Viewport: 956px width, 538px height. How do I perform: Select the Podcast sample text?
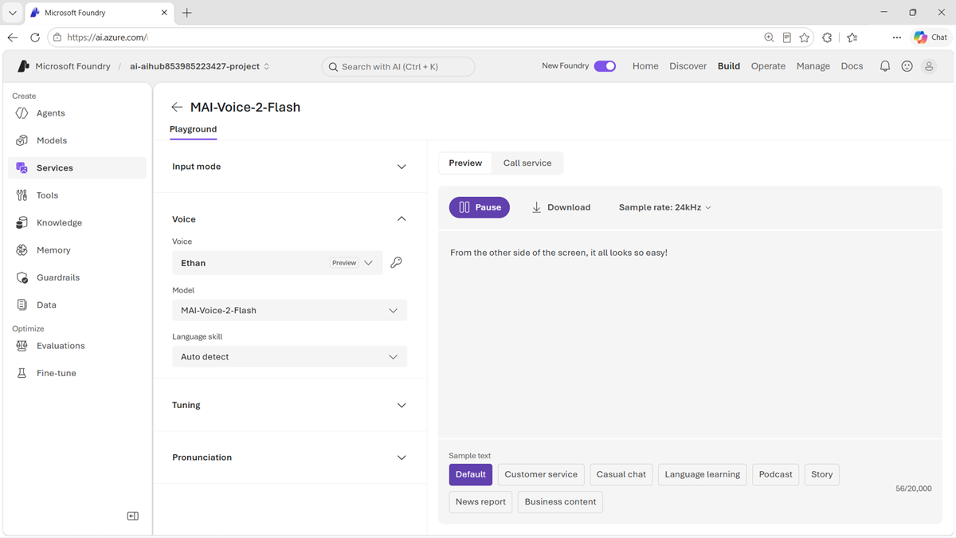pyautogui.click(x=776, y=474)
